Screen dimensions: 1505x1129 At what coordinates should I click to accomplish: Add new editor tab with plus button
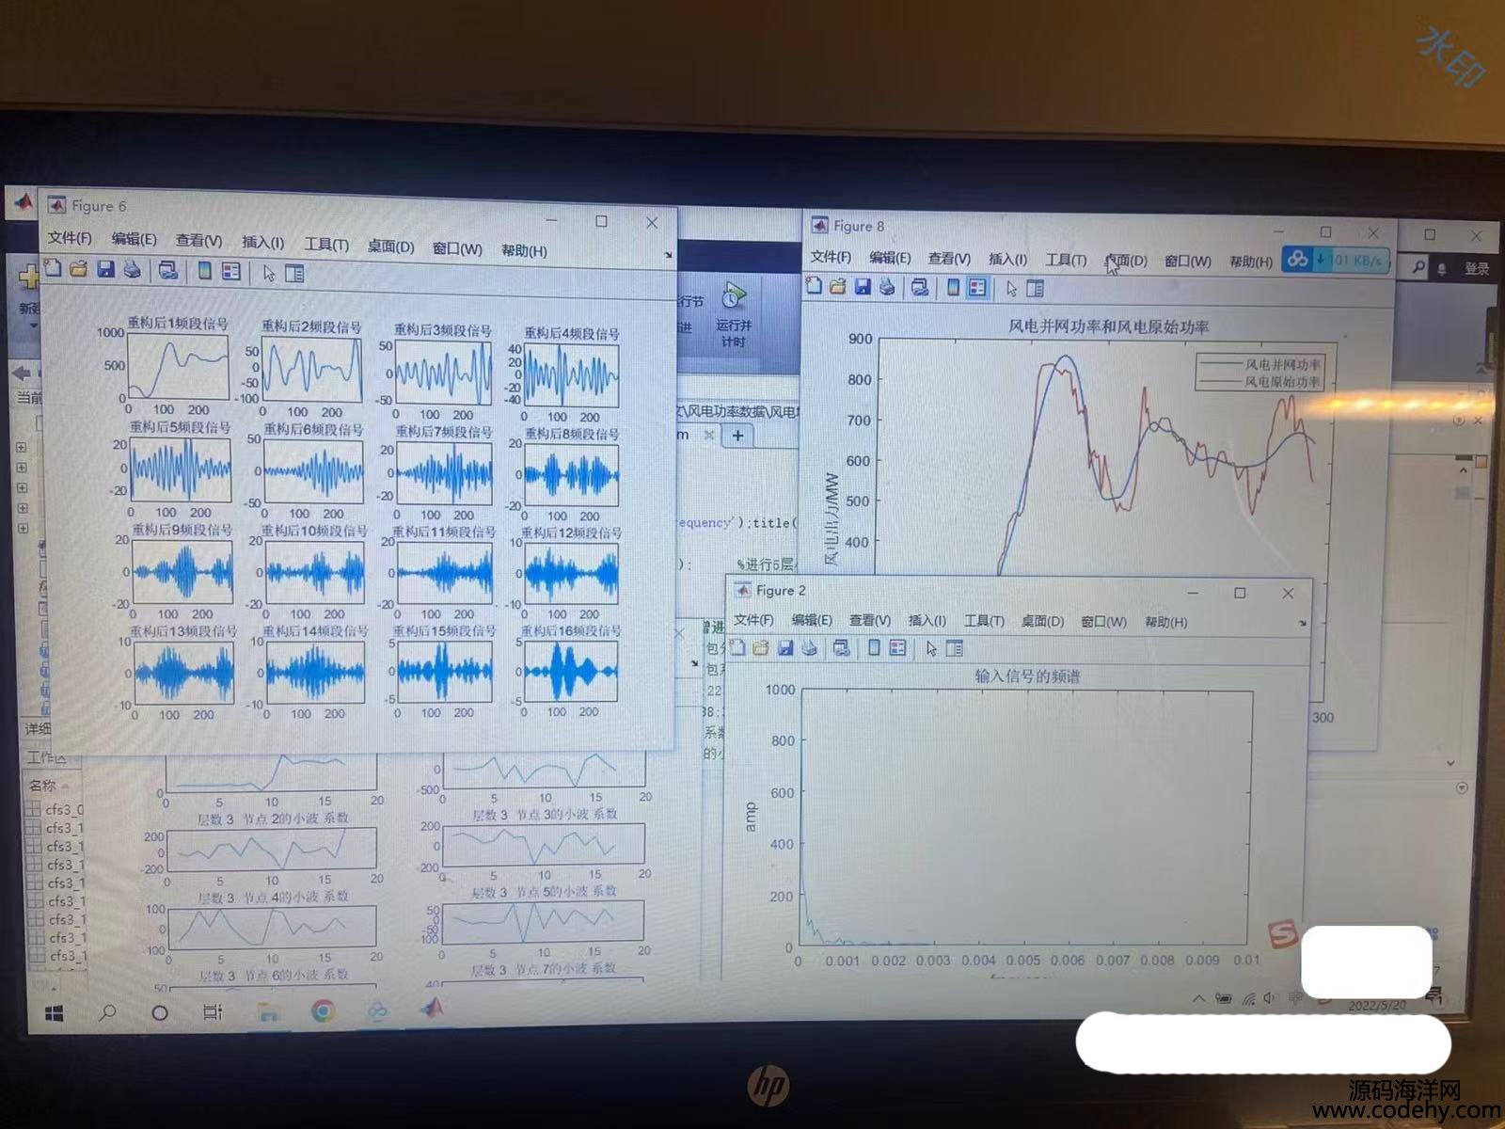[738, 435]
